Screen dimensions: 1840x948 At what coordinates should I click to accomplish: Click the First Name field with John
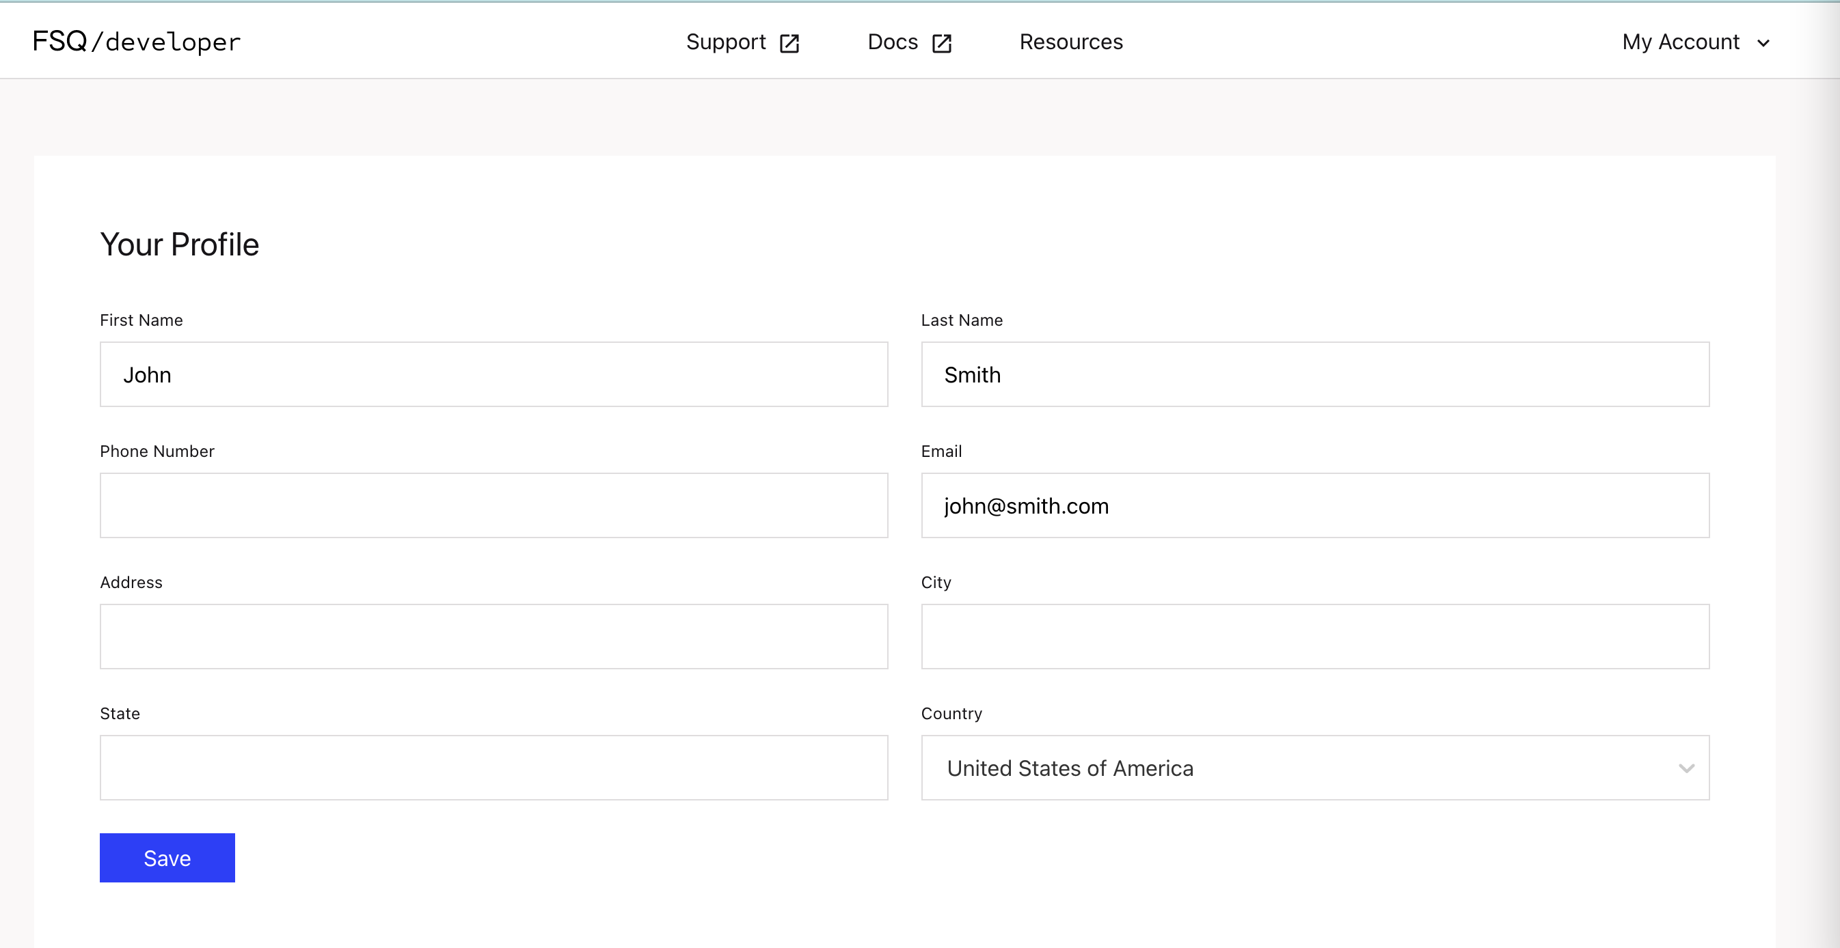pos(493,374)
